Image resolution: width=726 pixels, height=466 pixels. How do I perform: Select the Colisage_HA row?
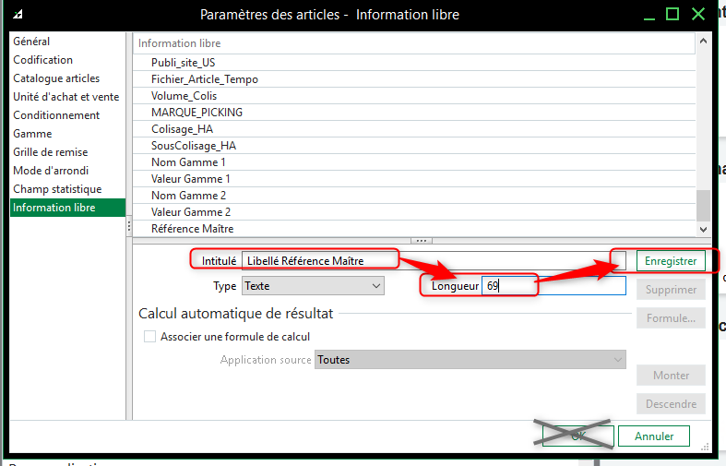pyautogui.click(x=414, y=129)
